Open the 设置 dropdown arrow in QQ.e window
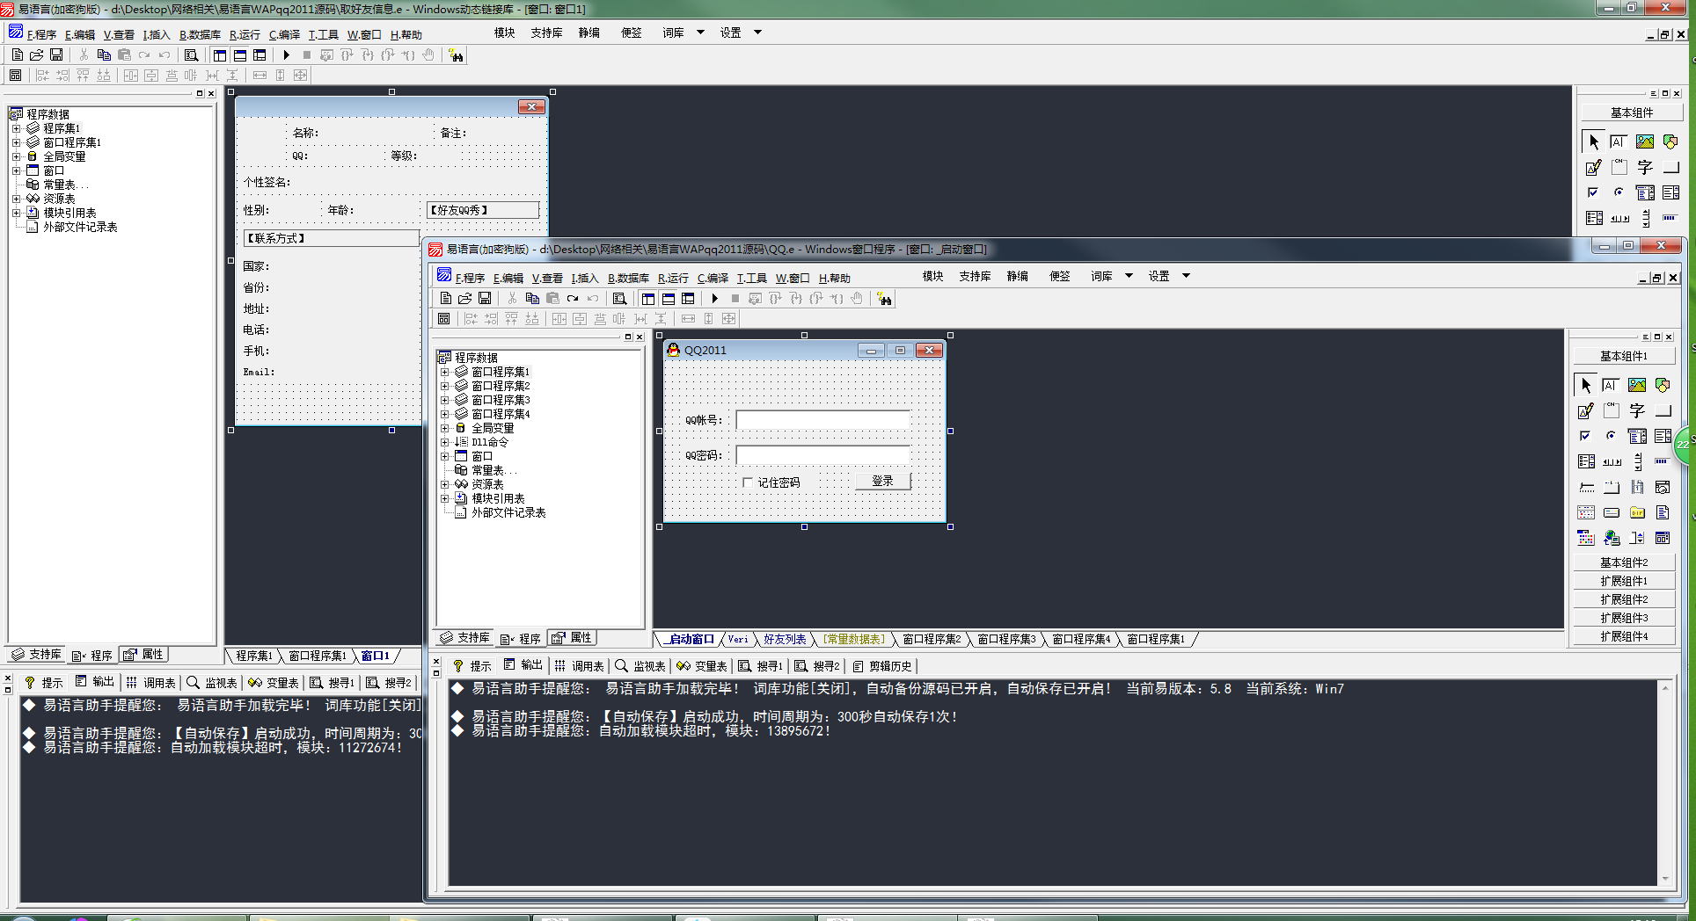This screenshot has height=921, width=1696. coord(1186,276)
